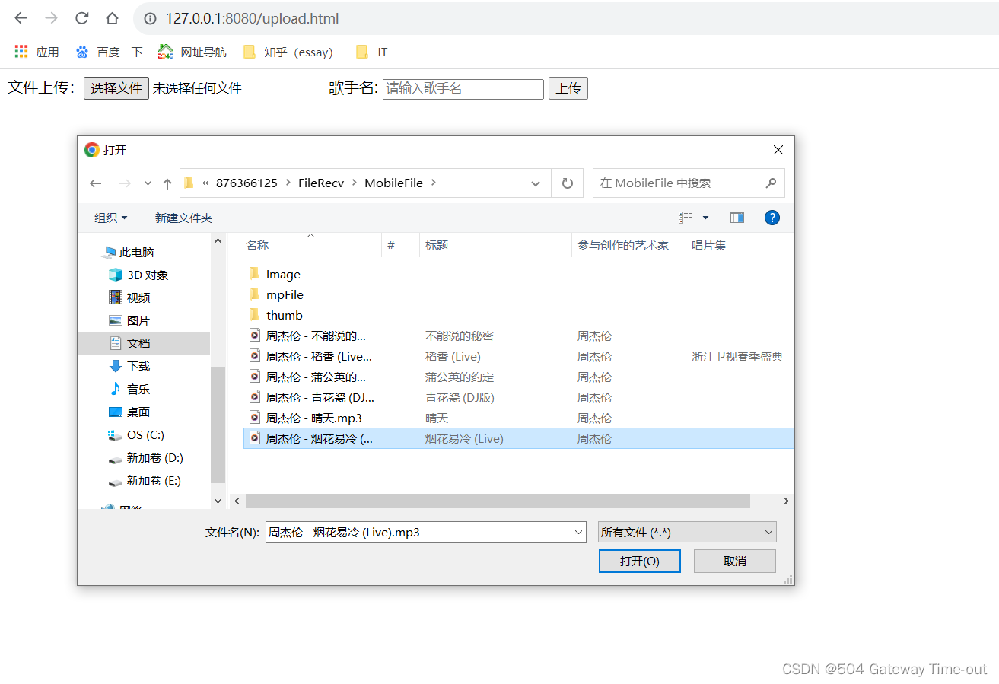Open recent locations dropdown in the dialog
999x684 pixels.
click(x=148, y=183)
